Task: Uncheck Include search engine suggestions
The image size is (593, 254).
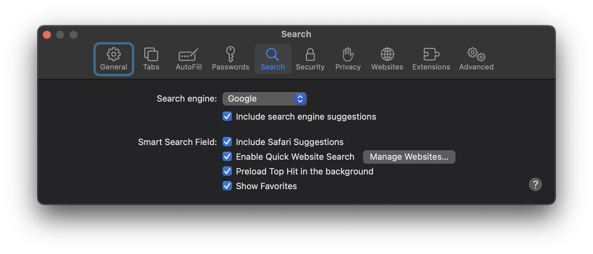Action: coord(227,116)
